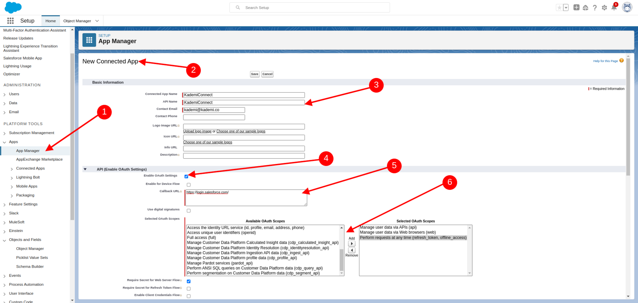This screenshot has width=638, height=303.
Task: Click the Cancel button
Action: pyautogui.click(x=267, y=74)
